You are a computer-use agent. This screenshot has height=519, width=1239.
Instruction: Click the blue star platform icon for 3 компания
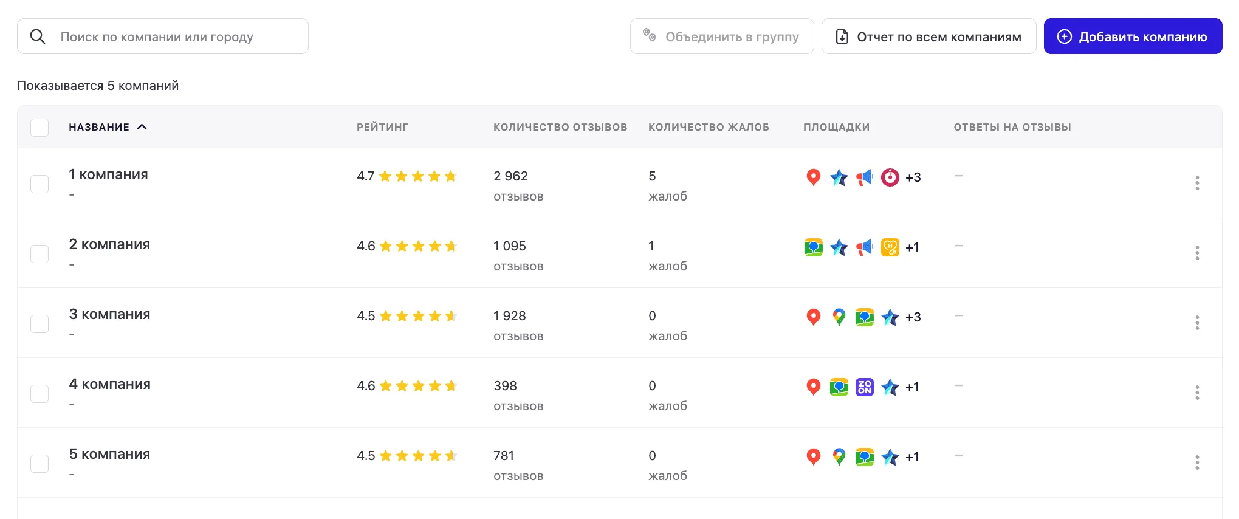pyautogui.click(x=890, y=317)
